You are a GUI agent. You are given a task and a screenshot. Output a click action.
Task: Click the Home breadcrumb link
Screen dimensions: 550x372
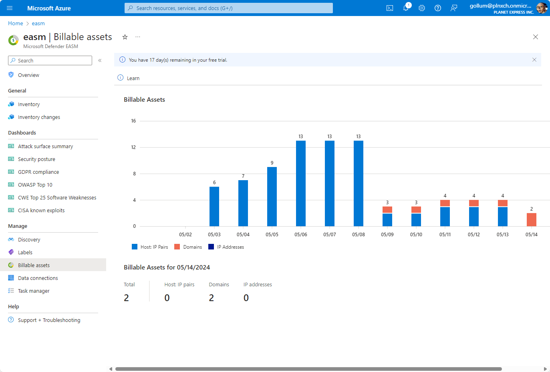[x=16, y=24]
